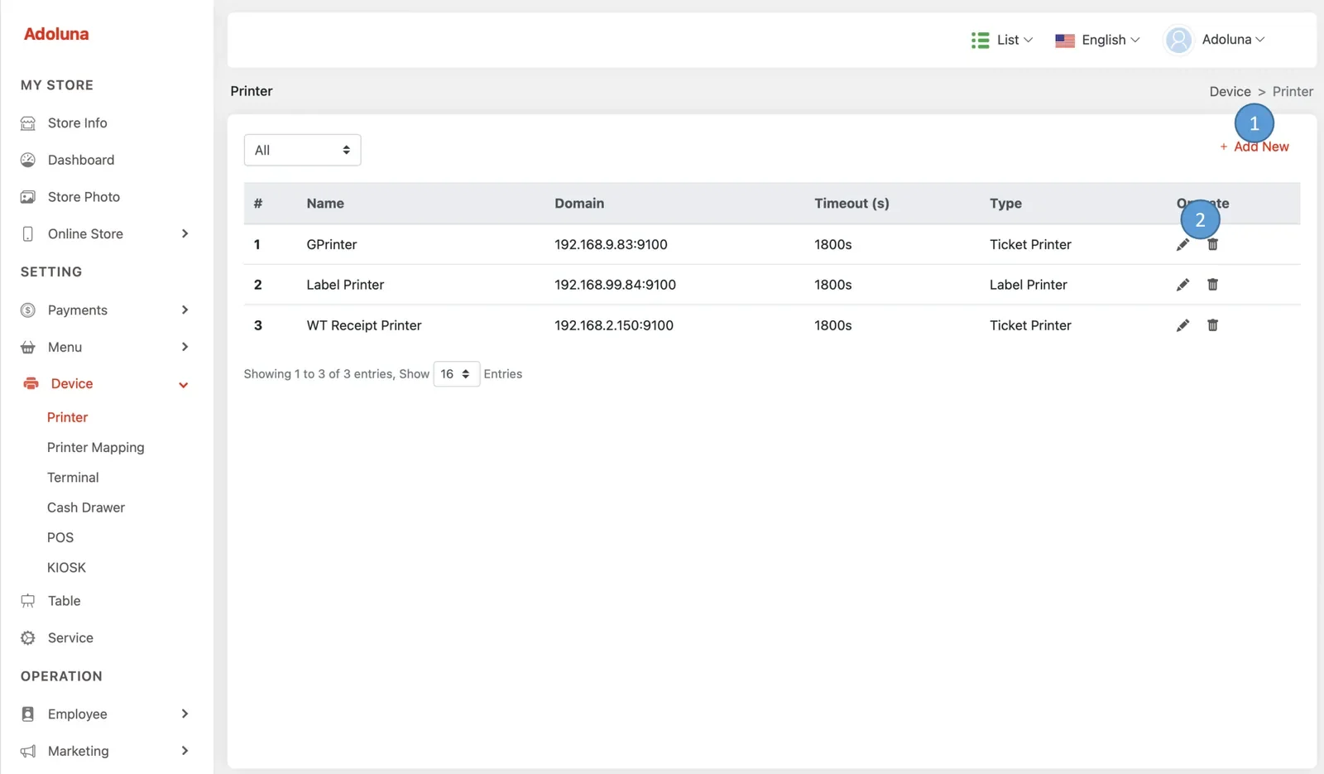Click the Label Printer type cell
This screenshot has width=1324, height=774.
pyautogui.click(x=1029, y=285)
